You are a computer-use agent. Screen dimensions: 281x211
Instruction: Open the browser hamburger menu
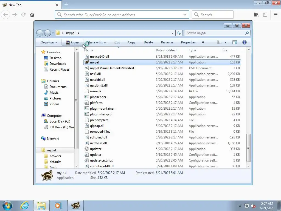pyautogui.click(x=276, y=15)
